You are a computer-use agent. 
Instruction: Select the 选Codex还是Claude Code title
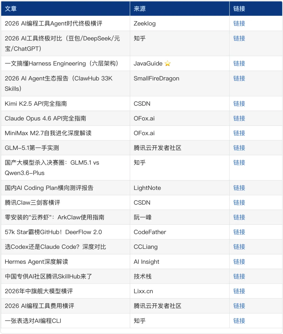tap(55, 247)
